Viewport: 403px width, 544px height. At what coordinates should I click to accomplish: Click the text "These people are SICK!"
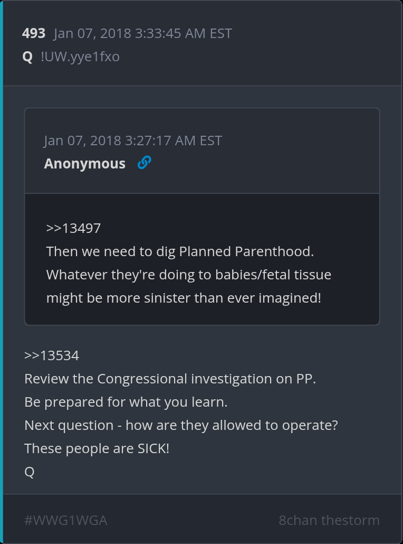(x=97, y=448)
